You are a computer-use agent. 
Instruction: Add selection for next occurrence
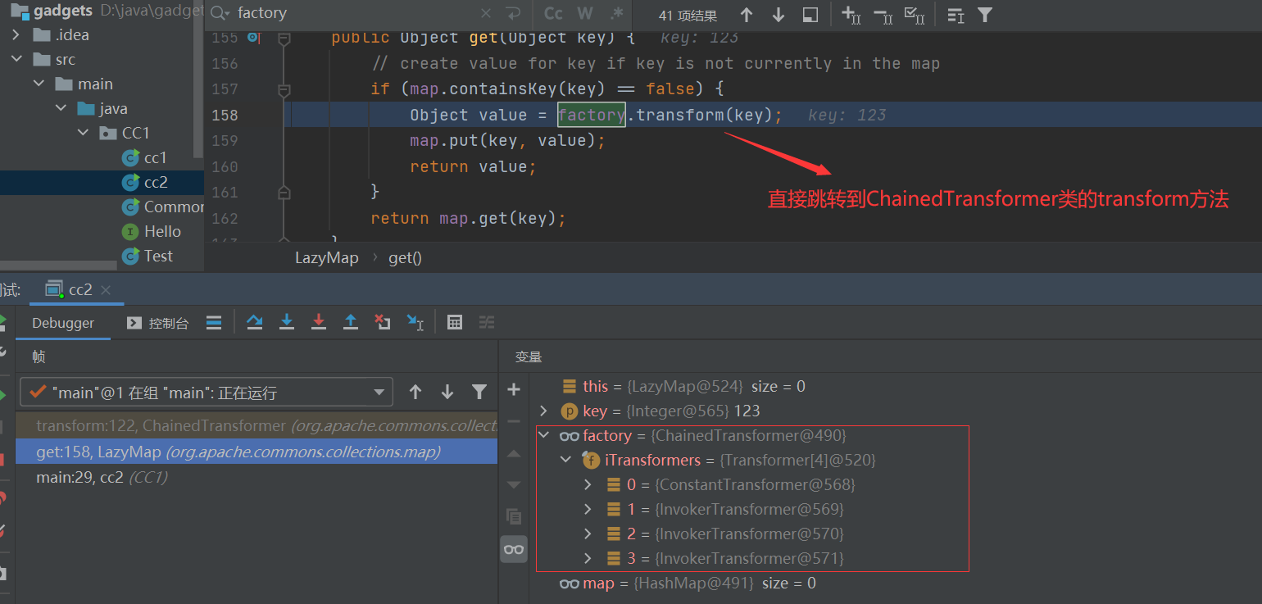point(851,15)
